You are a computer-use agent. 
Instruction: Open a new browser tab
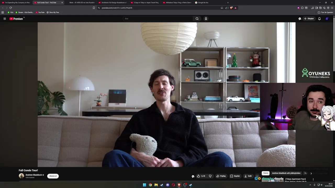[x=228, y=3]
